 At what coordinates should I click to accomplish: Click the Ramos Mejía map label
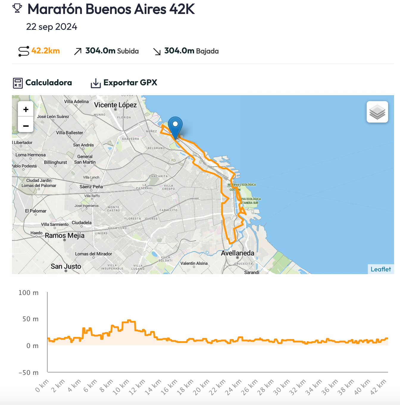click(65, 236)
